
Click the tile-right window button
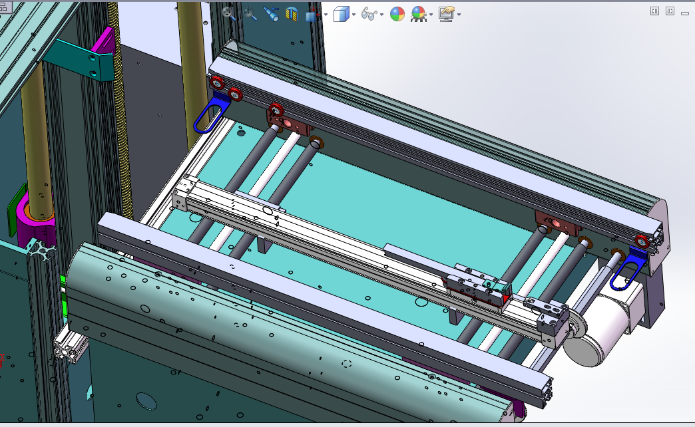click(670, 11)
